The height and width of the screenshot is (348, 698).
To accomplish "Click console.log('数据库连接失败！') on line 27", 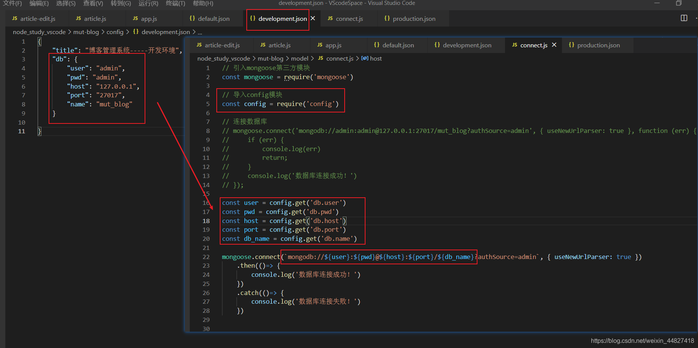I will (306, 301).
